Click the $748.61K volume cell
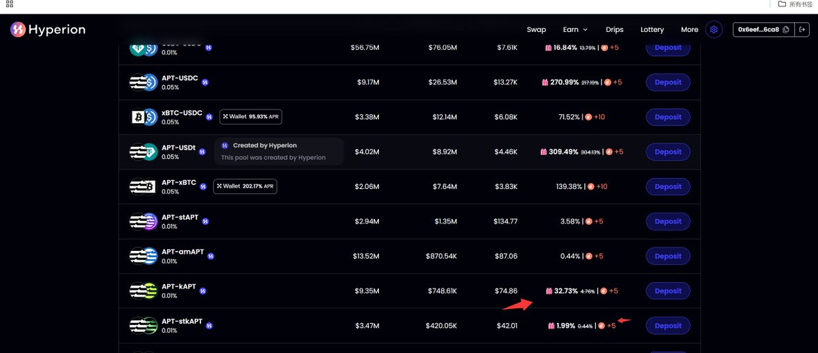 (442, 291)
